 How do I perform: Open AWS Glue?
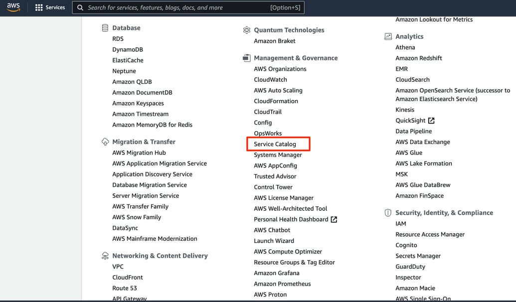[409, 152]
